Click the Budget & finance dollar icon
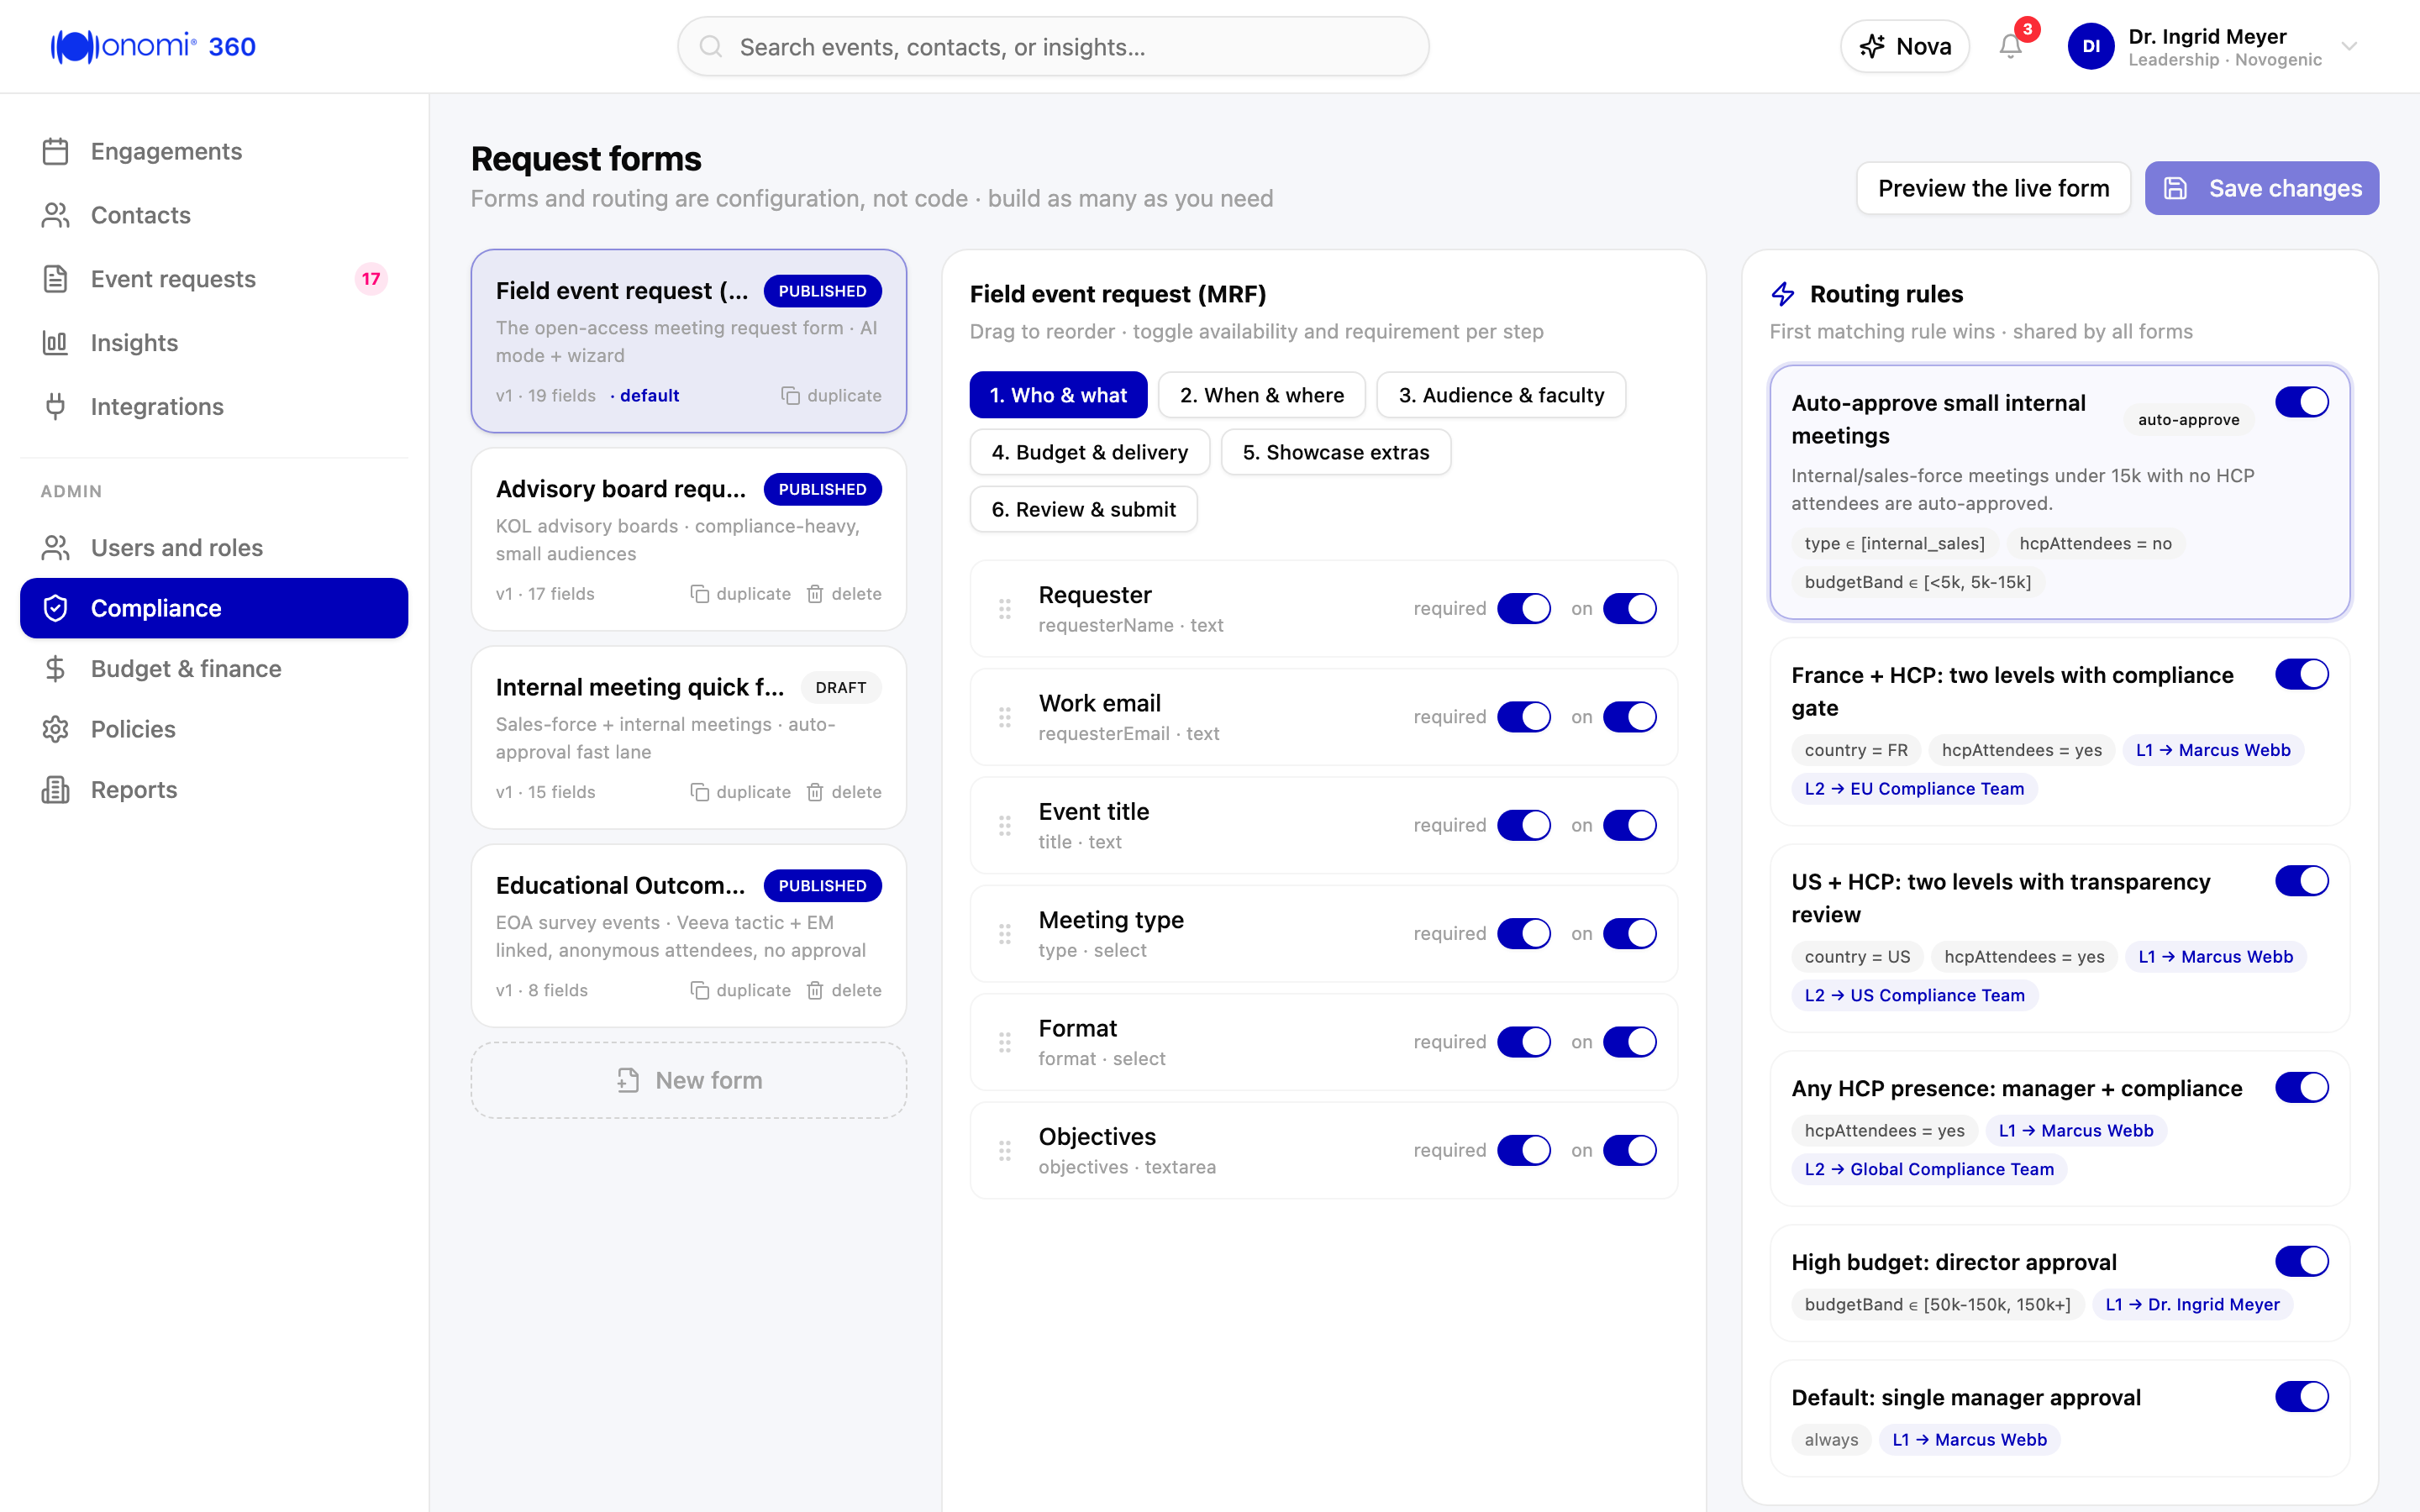Image resolution: width=2420 pixels, height=1512 pixels. coord(56,669)
